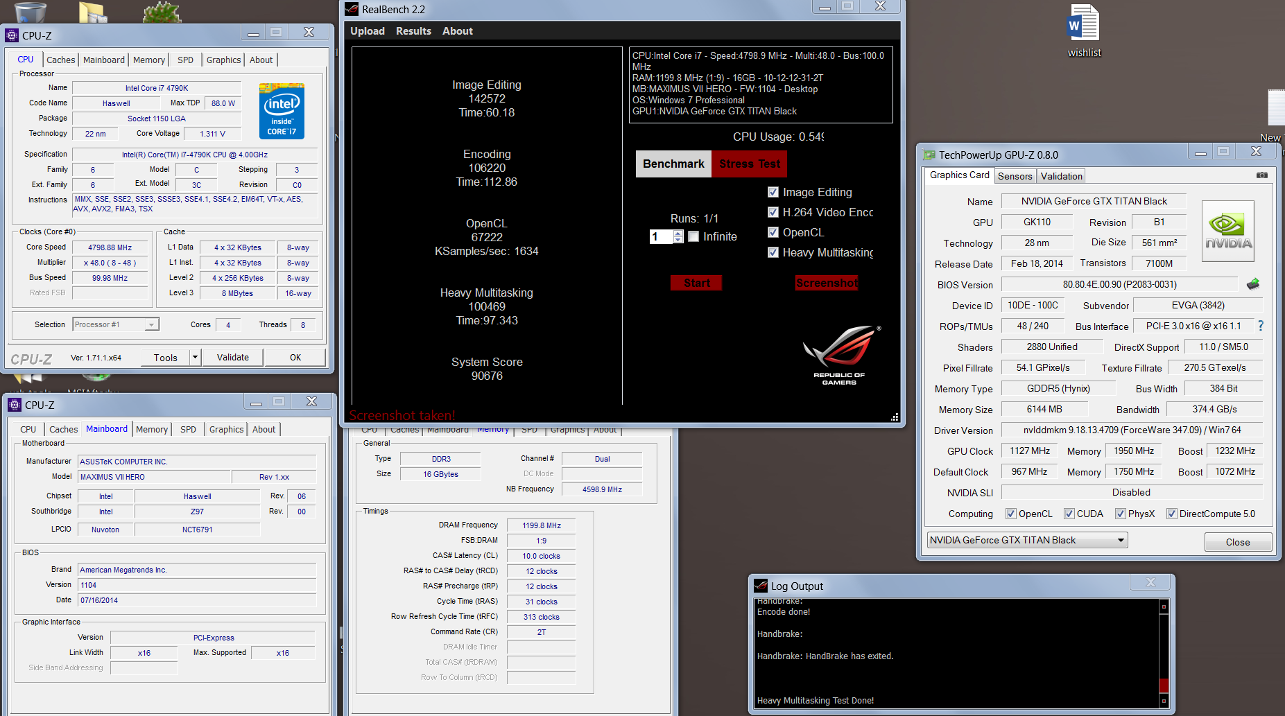Screen dimensions: 1285x716
Task: Open the Recycle Bin desktop icon
Action: 31,11
